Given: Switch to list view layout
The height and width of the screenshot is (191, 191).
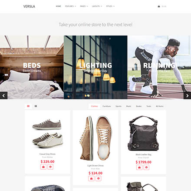Looking at the screenshot, I should (x=36, y=106).
